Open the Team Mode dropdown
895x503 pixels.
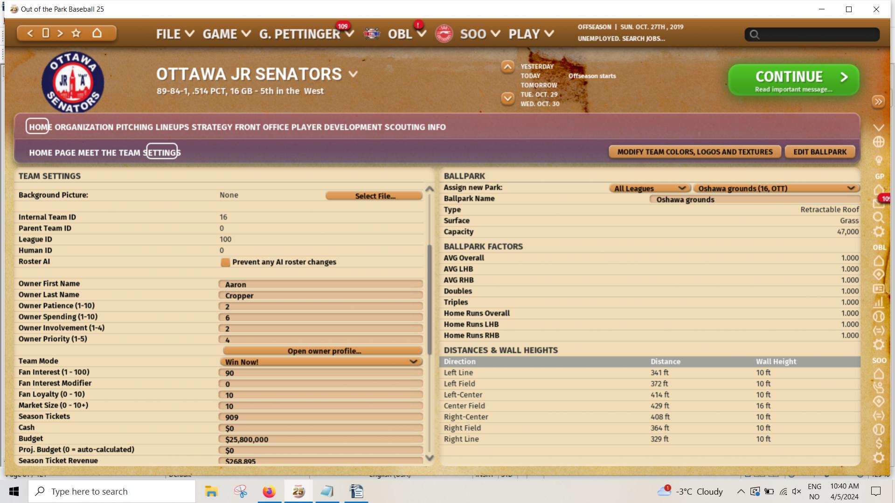click(x=320, y=362)
